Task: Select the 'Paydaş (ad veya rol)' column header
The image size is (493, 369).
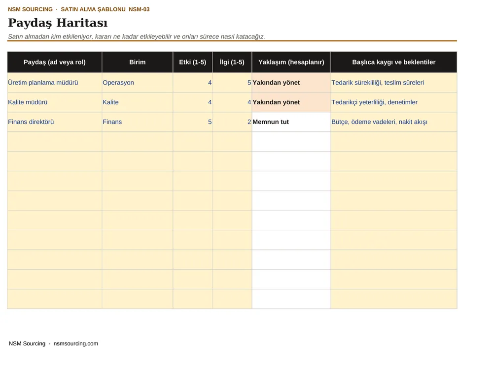Action: point(55,62)
